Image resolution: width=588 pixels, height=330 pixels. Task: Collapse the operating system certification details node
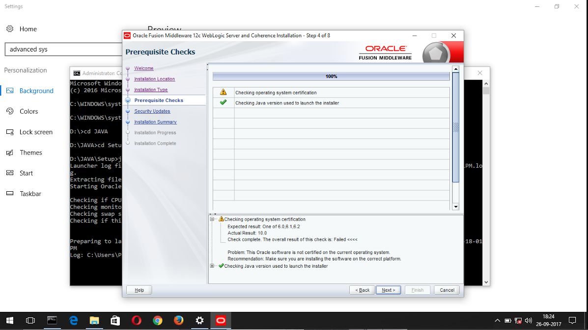click(212, 219)
